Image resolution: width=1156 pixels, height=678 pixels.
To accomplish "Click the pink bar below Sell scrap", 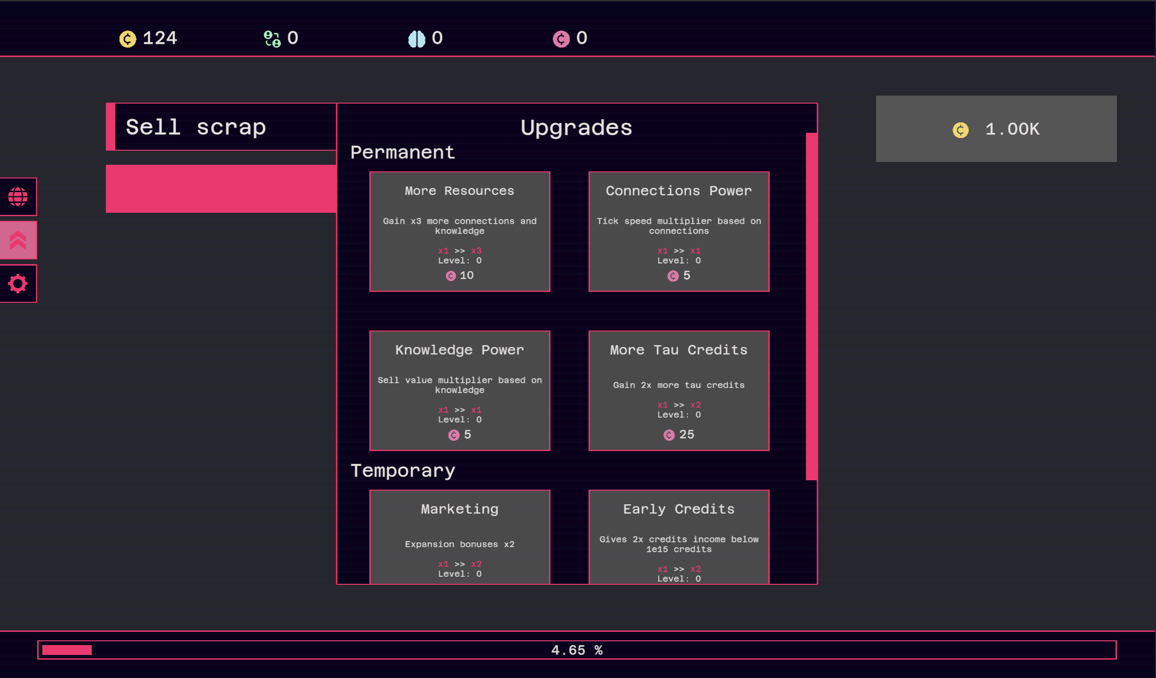I will tap(221, 189).
